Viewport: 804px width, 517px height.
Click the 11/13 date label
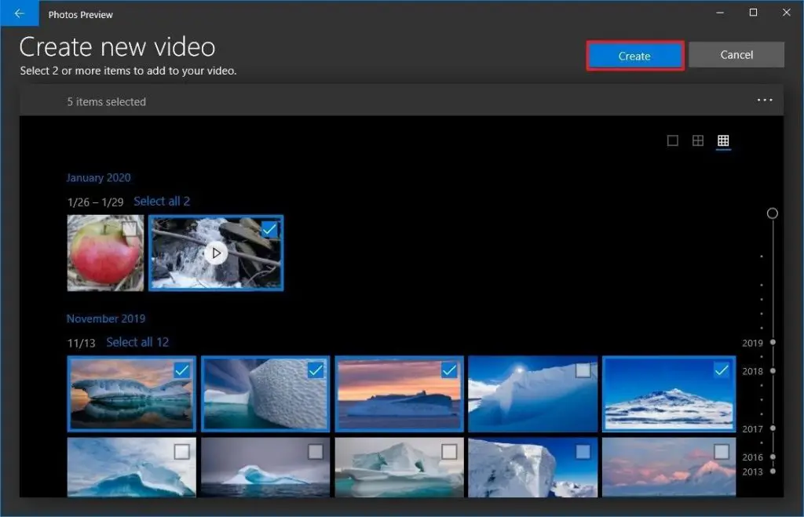click(81, 343)
